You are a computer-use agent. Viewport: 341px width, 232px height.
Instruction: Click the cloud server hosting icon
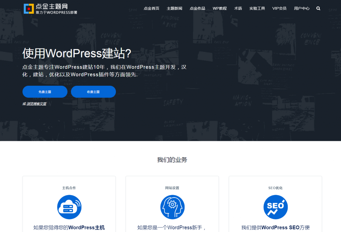coord(69,207)
